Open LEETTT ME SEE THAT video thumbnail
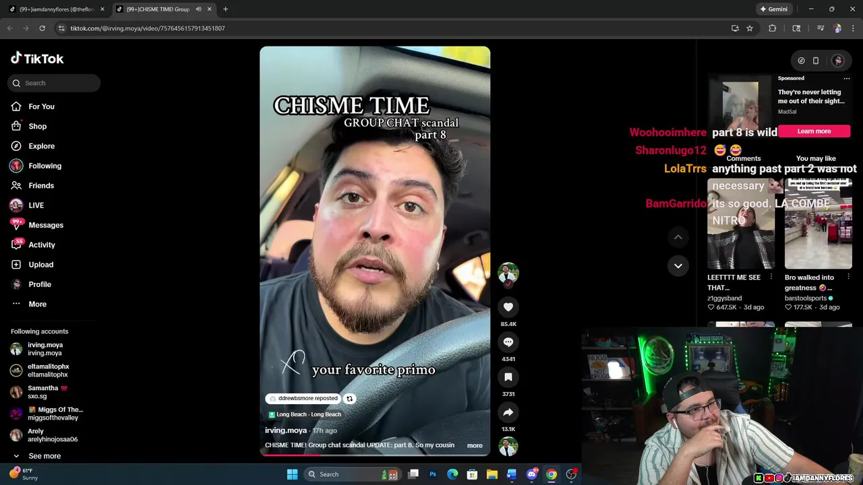The image size is (863, 485). [740, 223]
